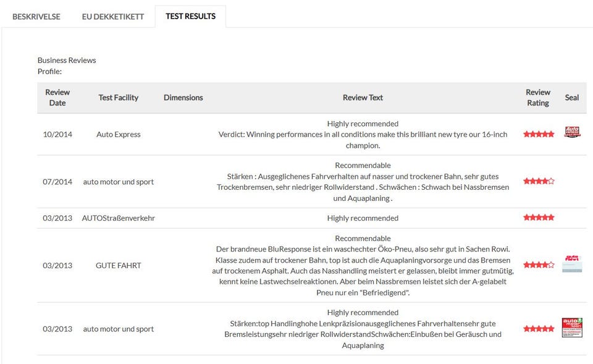Click the Review Text column header
This screenshot has width=593, height=364.
[x=363, y=98]
